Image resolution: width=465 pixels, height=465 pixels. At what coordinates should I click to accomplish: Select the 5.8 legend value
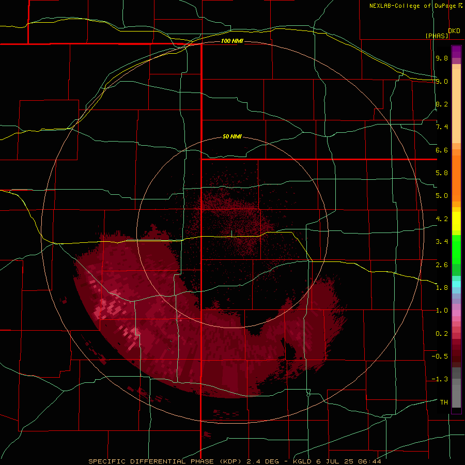(442, 173)
